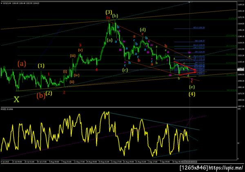The height and width of the screenshot is (172, 245).
Task: Click the 23 Jul 09:00 time axis label
Action: point(17,162)
